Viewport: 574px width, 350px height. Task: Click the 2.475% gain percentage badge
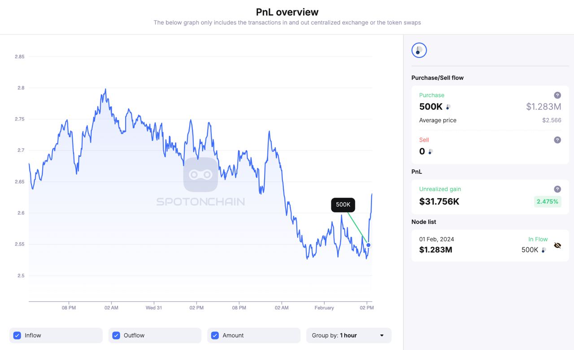pyautogui.click(x=547, y=202)
